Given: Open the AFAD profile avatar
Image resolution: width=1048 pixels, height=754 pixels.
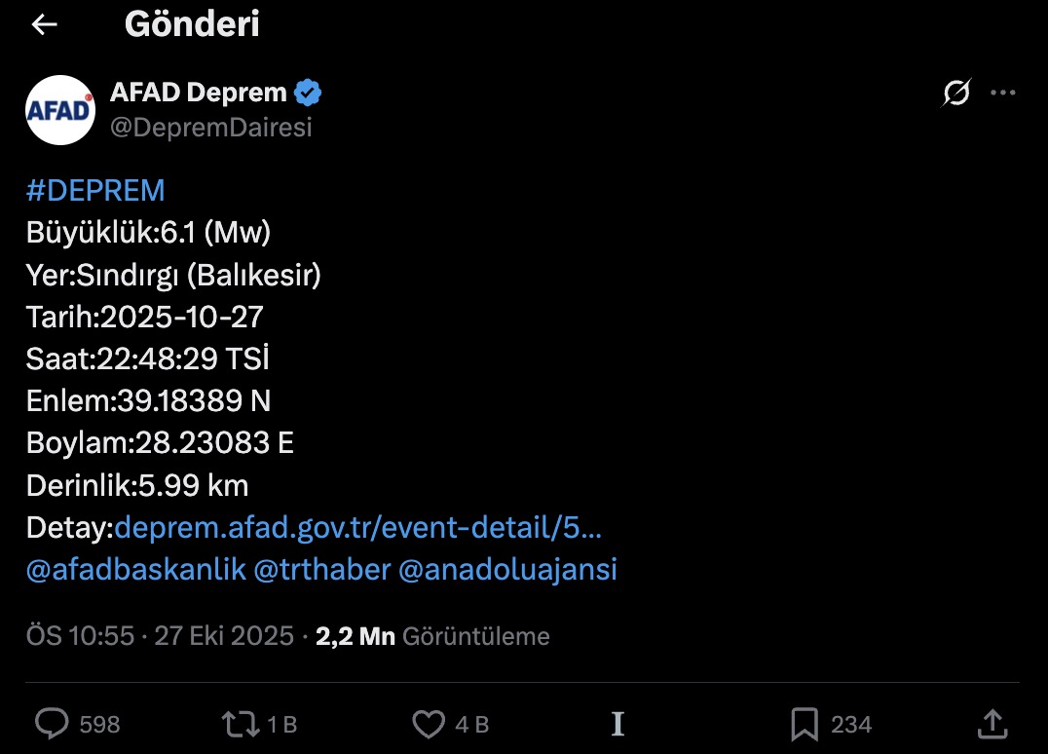Looking at the screenshot, I should tap(60, 110).
